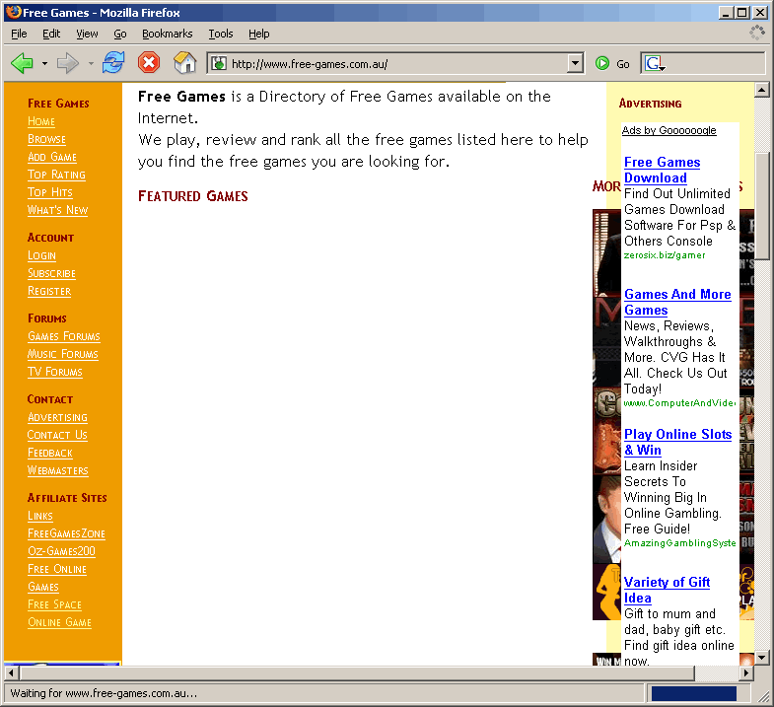Click the Play Online Slots & Win link
The height and width of the screenshot is (707, 774).
tap(677, 442)
